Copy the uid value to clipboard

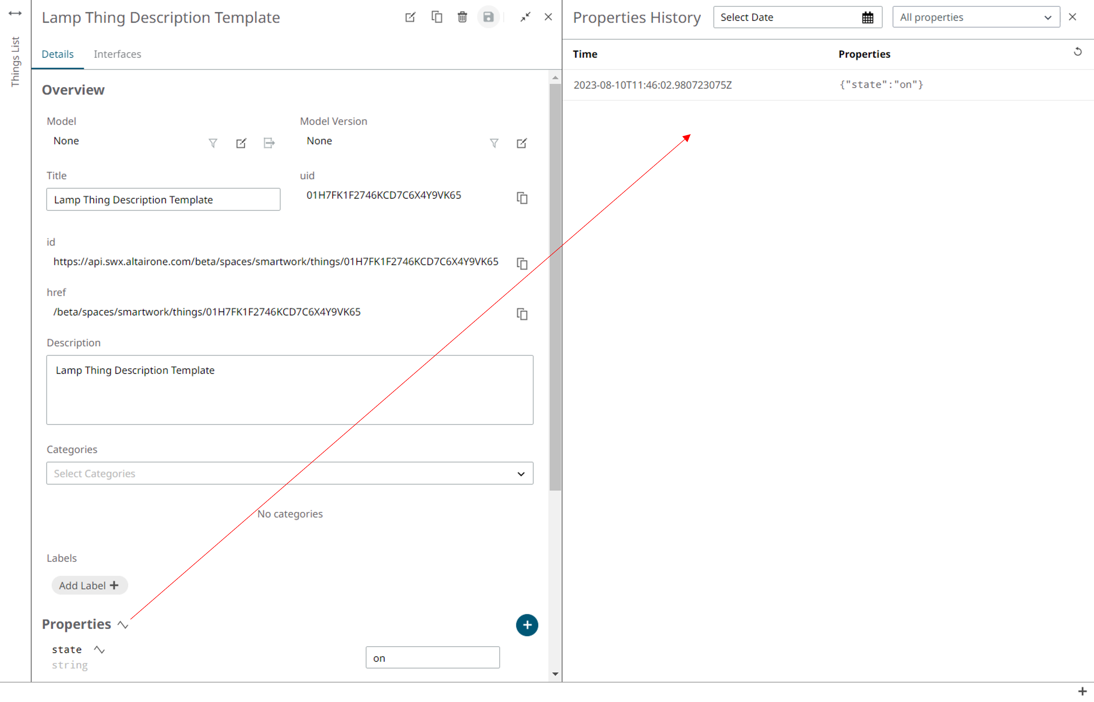pyautogui.click(x=522, y=198)
